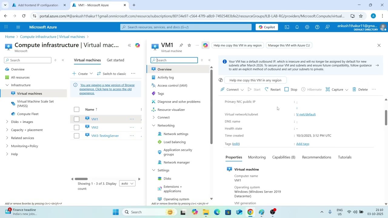
Task: Click the Add tags link
Action: coord(303,144)
